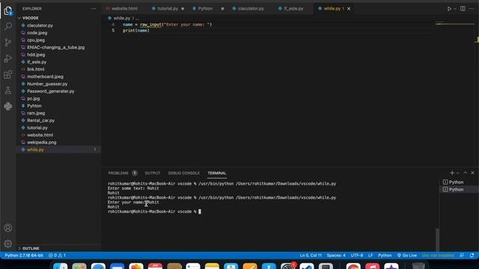The height and width of the screenshot is (269, 479).
Task: Collapse the VSCODE folder section
Action: (31, 18)
